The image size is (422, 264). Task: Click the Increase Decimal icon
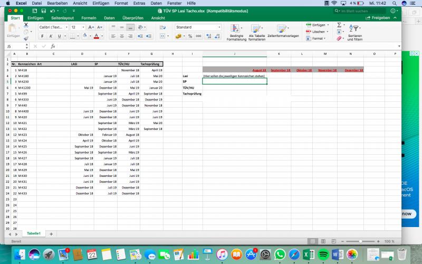click(208, 36)
